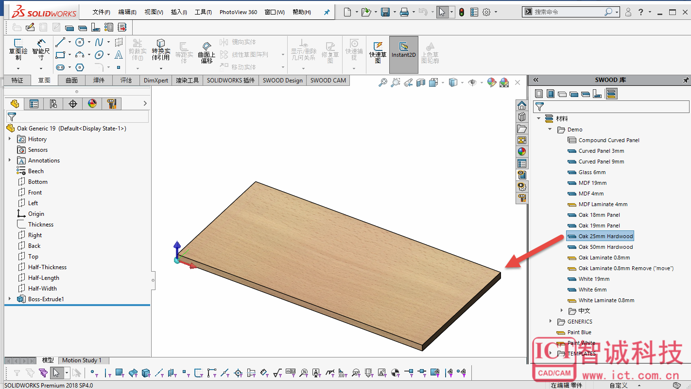Open the DisplayManager tab icon
Screen dimensions: 691x389
click(x=92, y=103)
